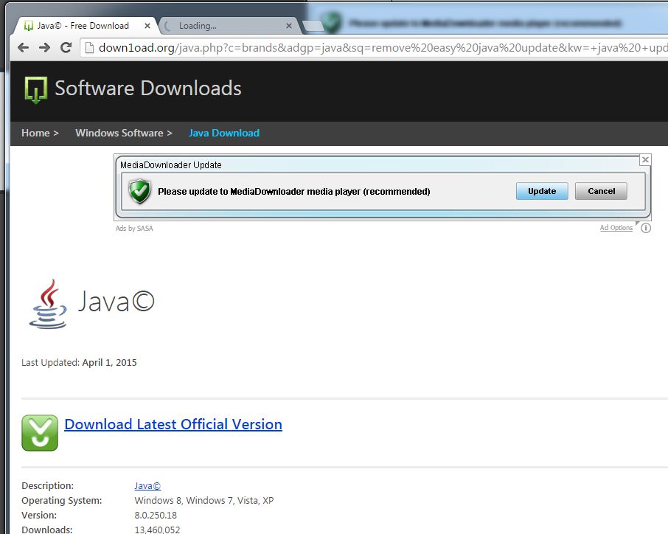Click the blurred MediaDownloader notification at top
This screenshot has height=534, width=668.
click(x=486, y=23)
